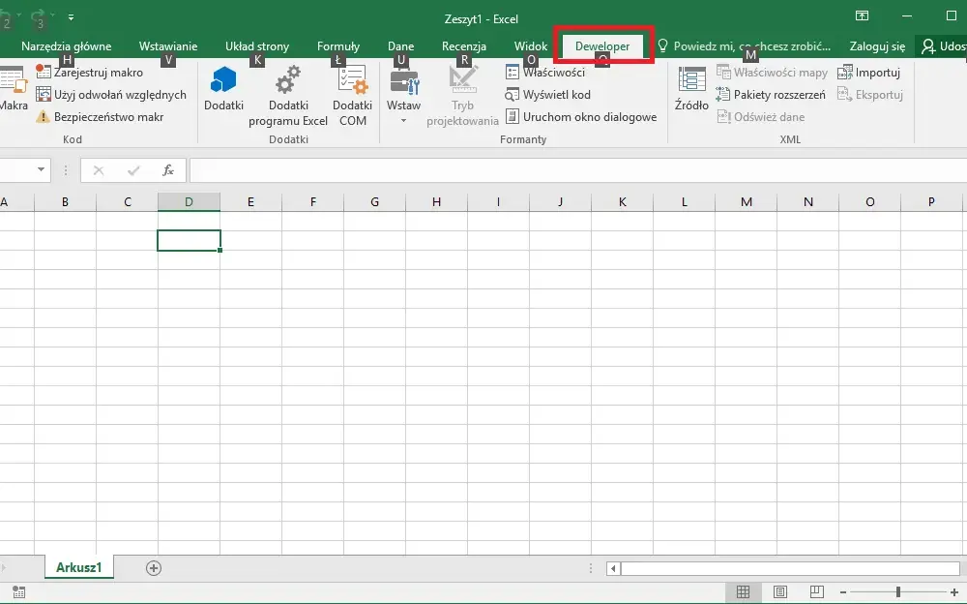Select column P header

point(931,202)
